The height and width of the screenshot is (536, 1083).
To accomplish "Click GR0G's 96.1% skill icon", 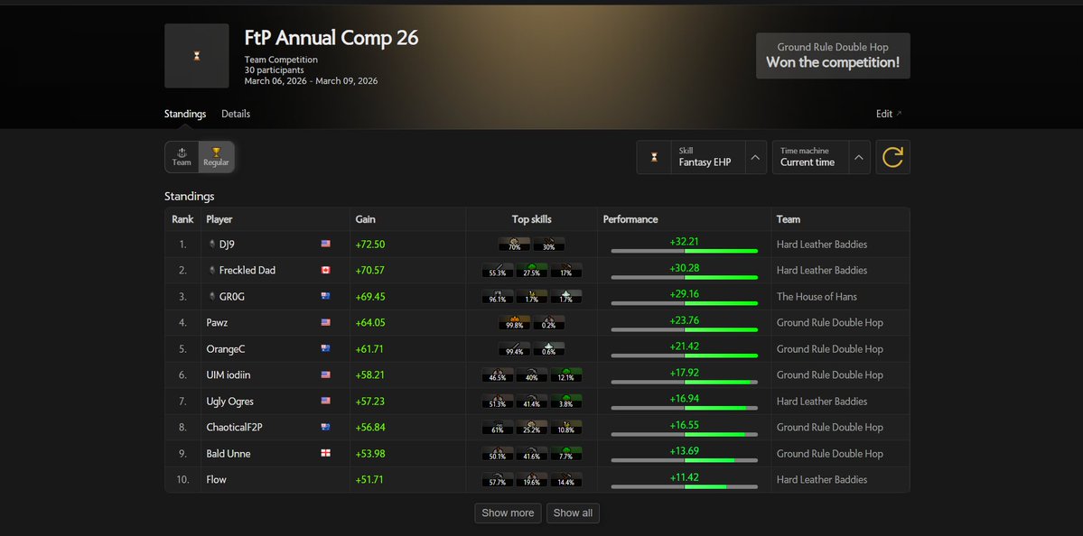I will (498, 297).
